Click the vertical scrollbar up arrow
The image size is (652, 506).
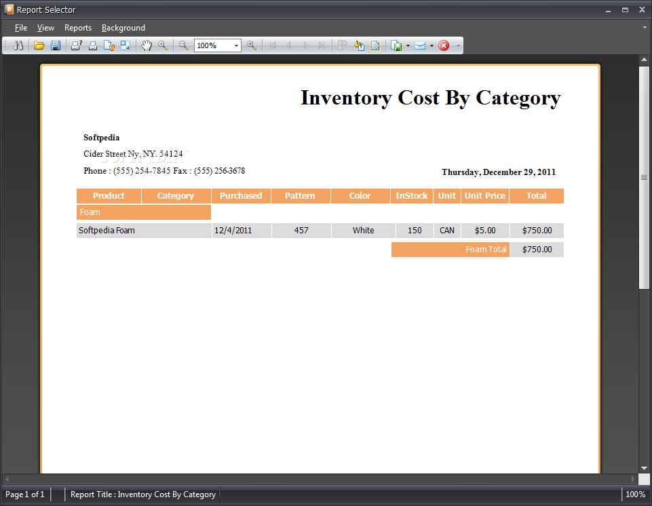click(x=644, y=60)
